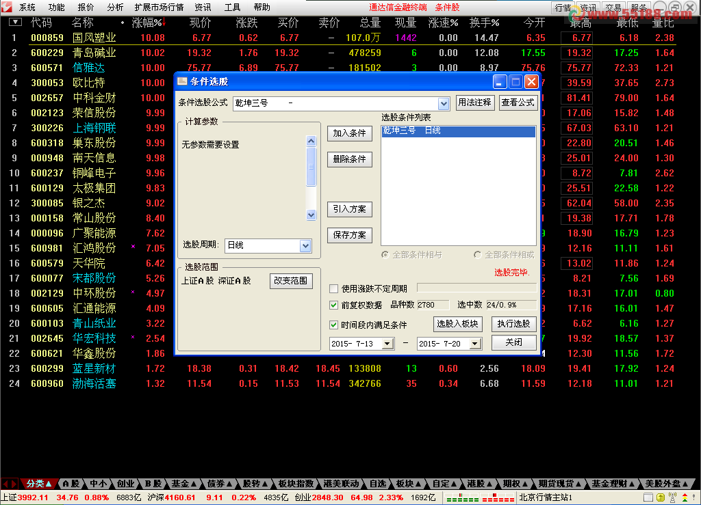Switch to the 板块指数 tab
This screenshot has width=701, height=505.
tap(296, 484)
